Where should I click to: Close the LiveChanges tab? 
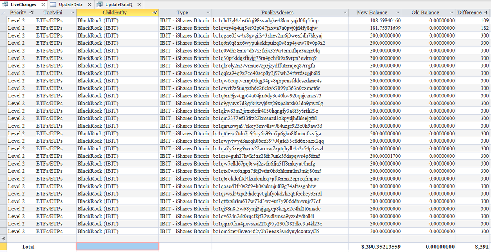[42, 4]
